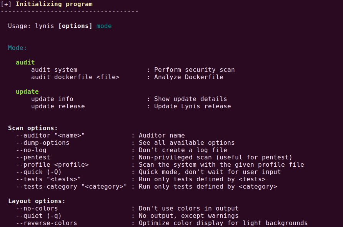Click the "update info" command text
Image resolution: width=343 pixels, height=227 pixels.
click(52, 99)
